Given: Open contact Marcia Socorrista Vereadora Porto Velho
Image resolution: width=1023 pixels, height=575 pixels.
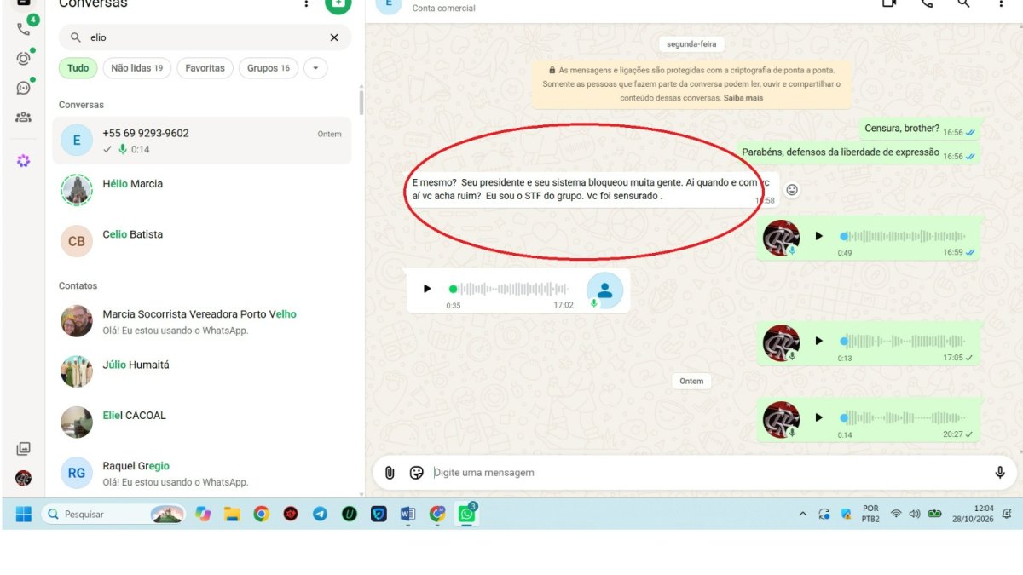Looking at the screenshot, I should (202, 321).
